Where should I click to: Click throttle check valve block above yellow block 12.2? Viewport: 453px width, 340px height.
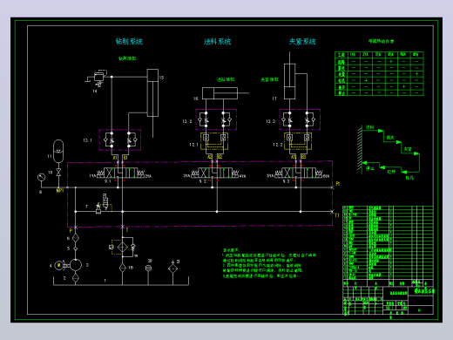pyautogui.click(x=300, y=119)
